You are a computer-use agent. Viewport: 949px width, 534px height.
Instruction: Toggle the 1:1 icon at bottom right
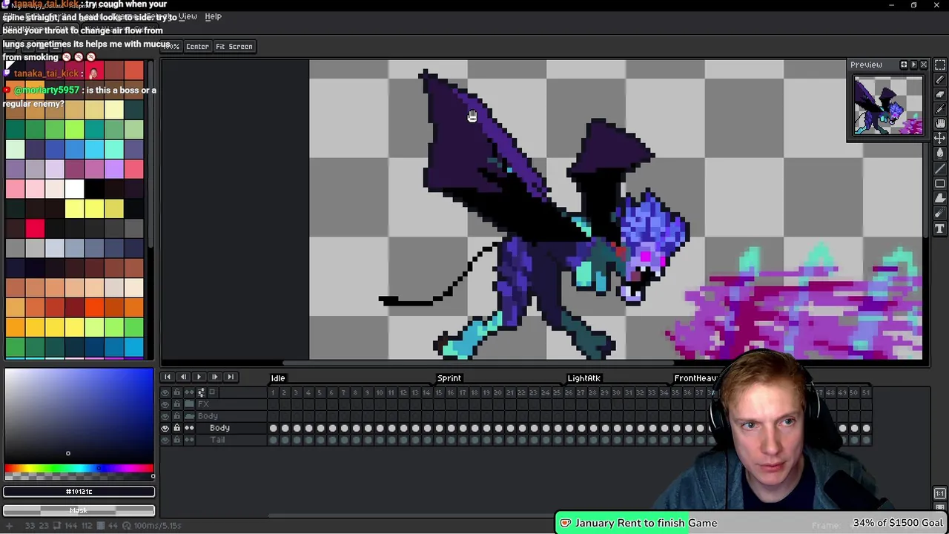[x=939, y=494]
